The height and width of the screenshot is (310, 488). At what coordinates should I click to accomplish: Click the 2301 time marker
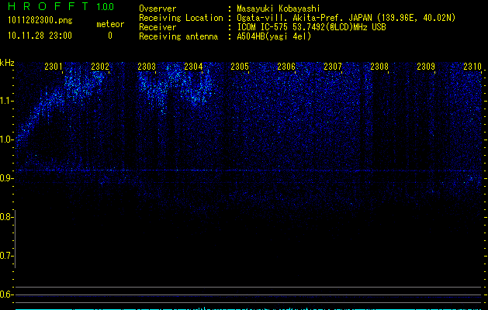click(x=54, y=66)
